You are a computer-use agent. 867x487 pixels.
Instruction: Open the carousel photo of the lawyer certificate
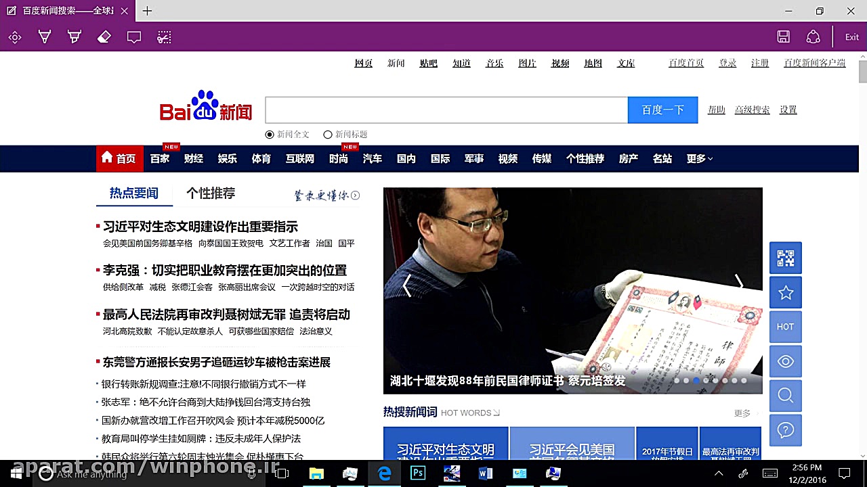click(573, 291)
